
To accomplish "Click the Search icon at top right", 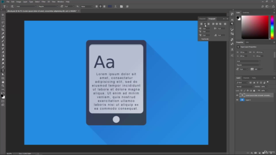I will [263, 6].
